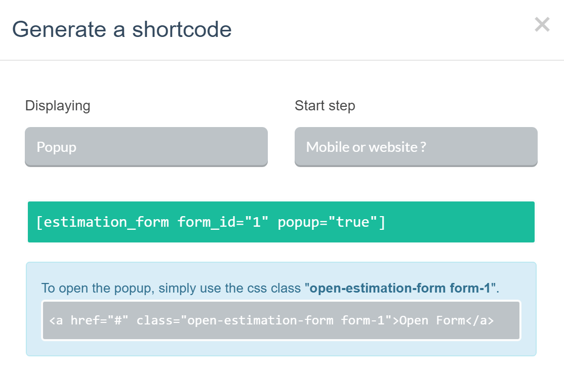The width and height of the screenshot is (564, 369).
Task: Click the estimation_form shortcode green bar
Action: click(x=281, y=222)
